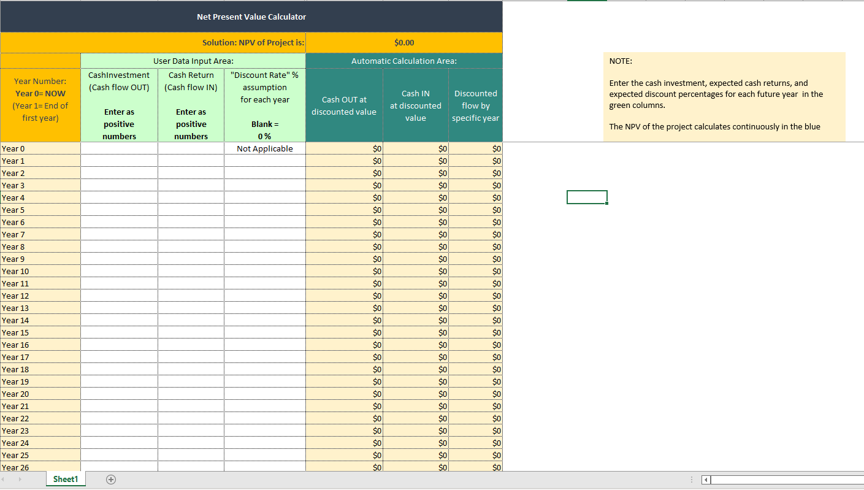This screenshot has height=490, width=864.
Task: Click the 'User Data Input Area:' header
Action: 193,61
